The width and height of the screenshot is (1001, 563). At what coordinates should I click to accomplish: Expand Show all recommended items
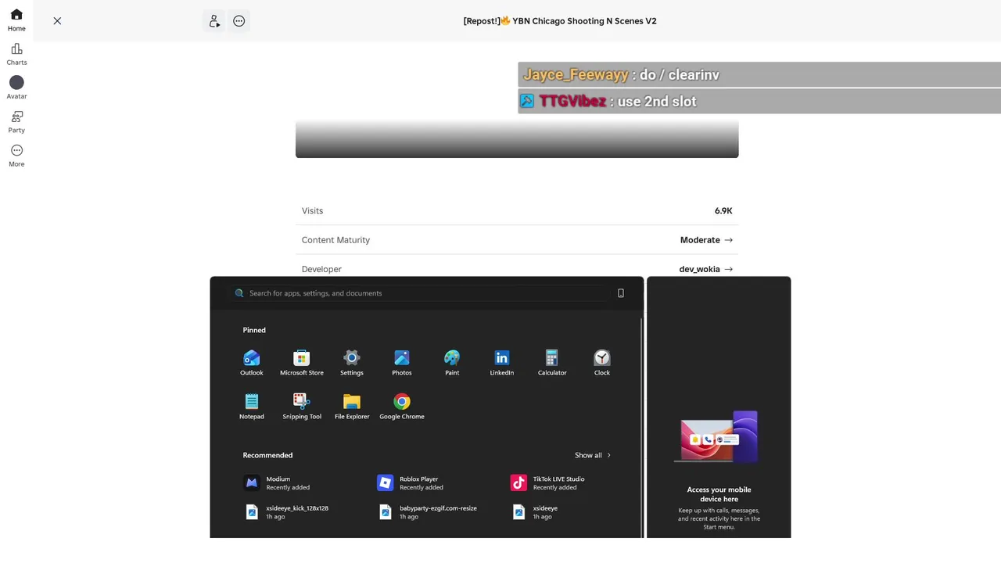(593, 455)
